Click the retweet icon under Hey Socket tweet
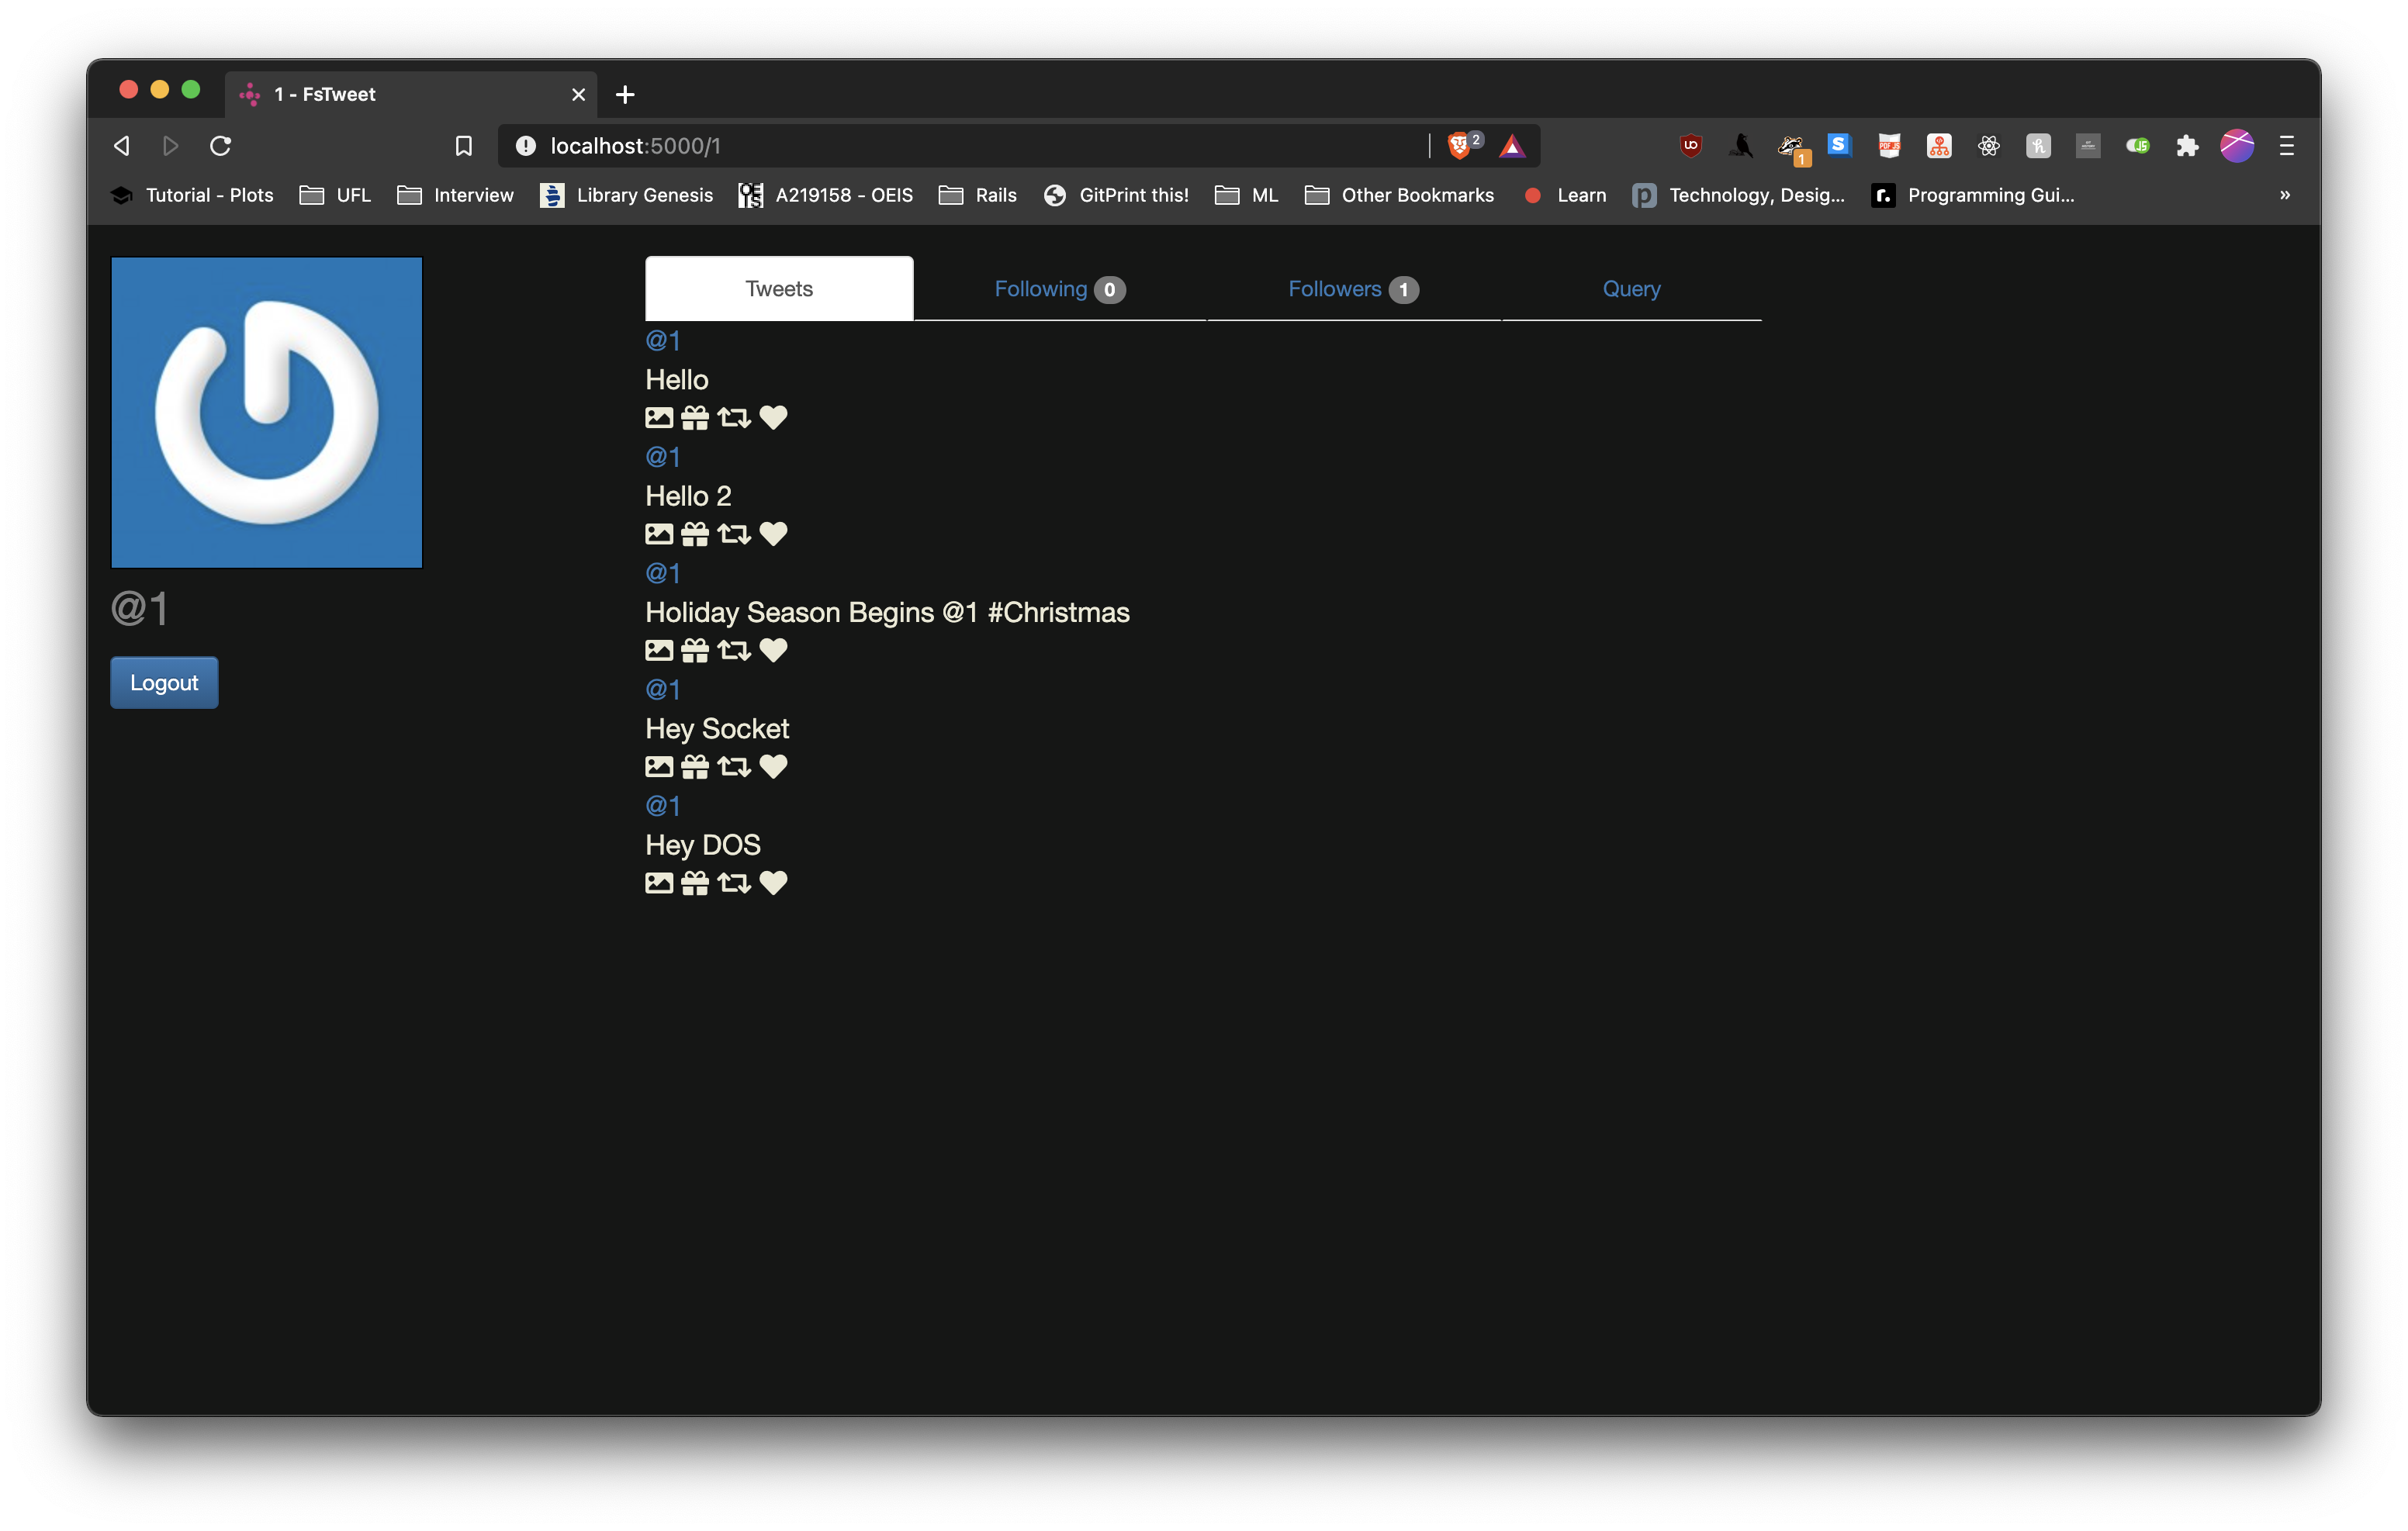Screen dimensions: 2408x1531 tap(733, 767)
